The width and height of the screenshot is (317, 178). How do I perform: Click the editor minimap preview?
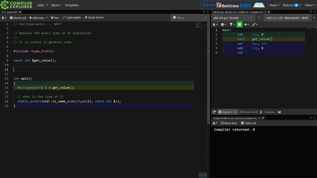(x=201, y=25)
